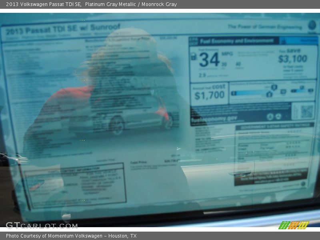
Task: Click the fueleconomy.gov text on the label
Action: (214, 119)
